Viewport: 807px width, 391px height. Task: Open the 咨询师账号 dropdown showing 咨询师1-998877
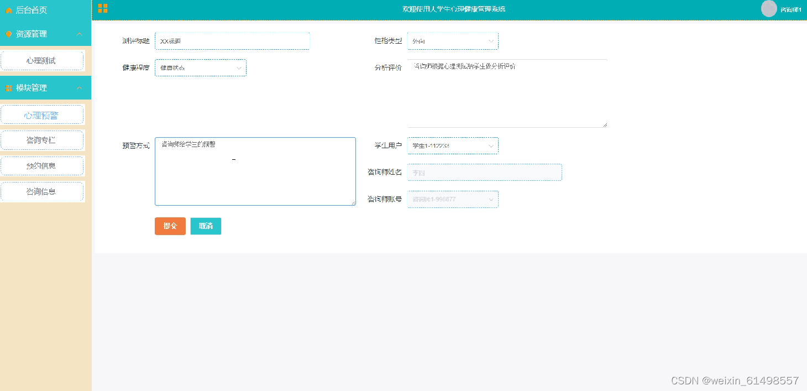coord(453,199)
